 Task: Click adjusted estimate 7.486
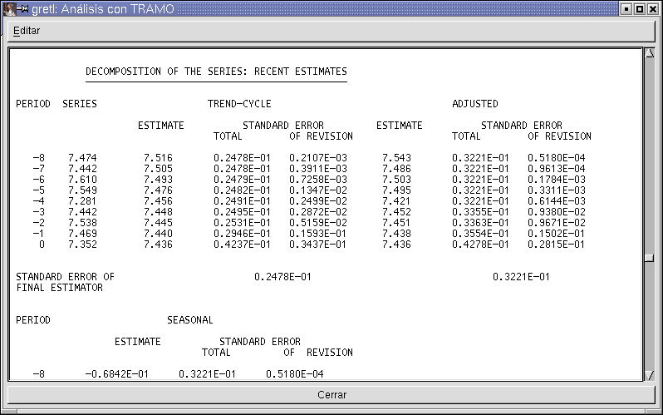[396, 169]
